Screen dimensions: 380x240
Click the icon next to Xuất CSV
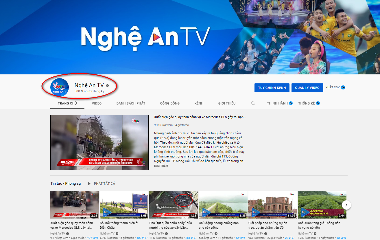343,87
